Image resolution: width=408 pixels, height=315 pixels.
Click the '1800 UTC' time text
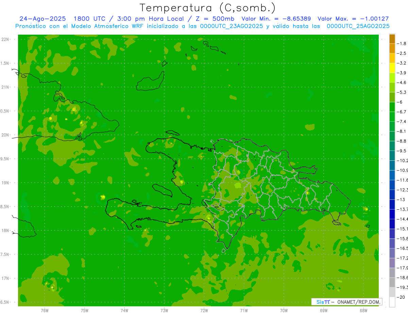coord(89,19)
